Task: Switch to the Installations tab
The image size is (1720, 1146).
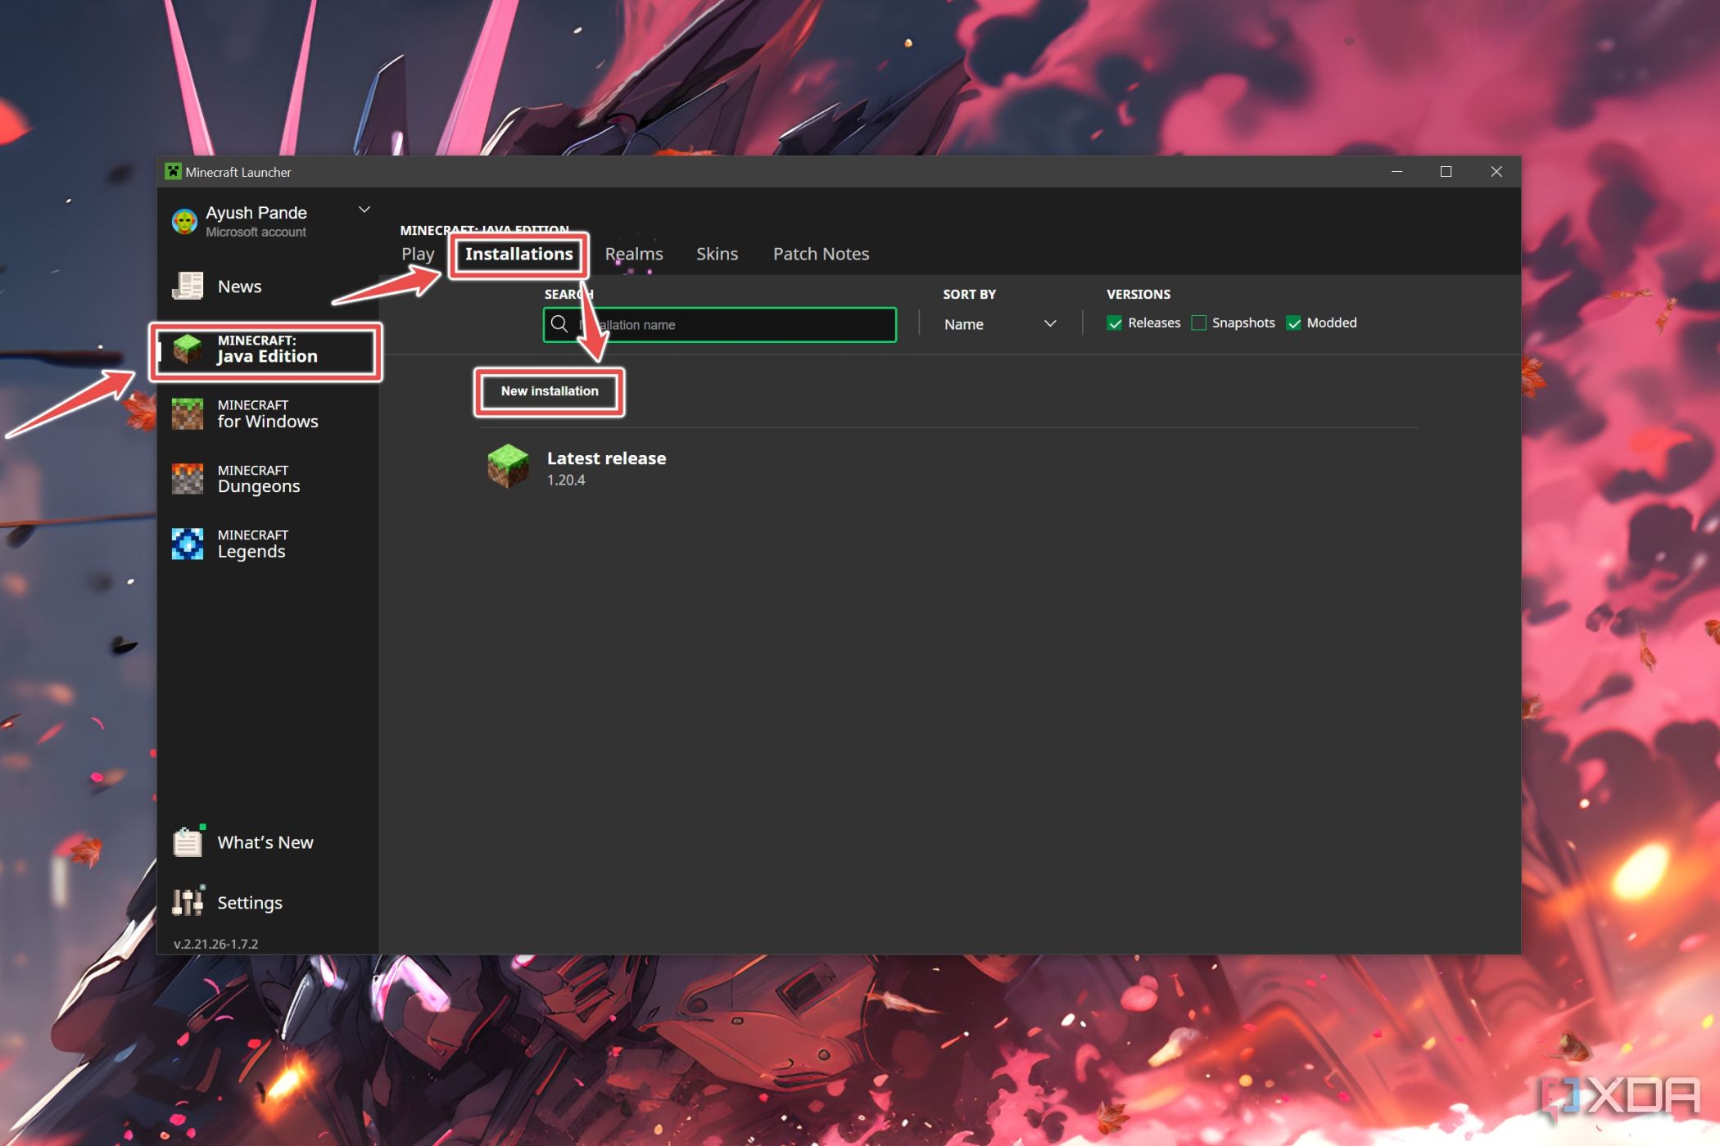Action: (x=518, y=254)
